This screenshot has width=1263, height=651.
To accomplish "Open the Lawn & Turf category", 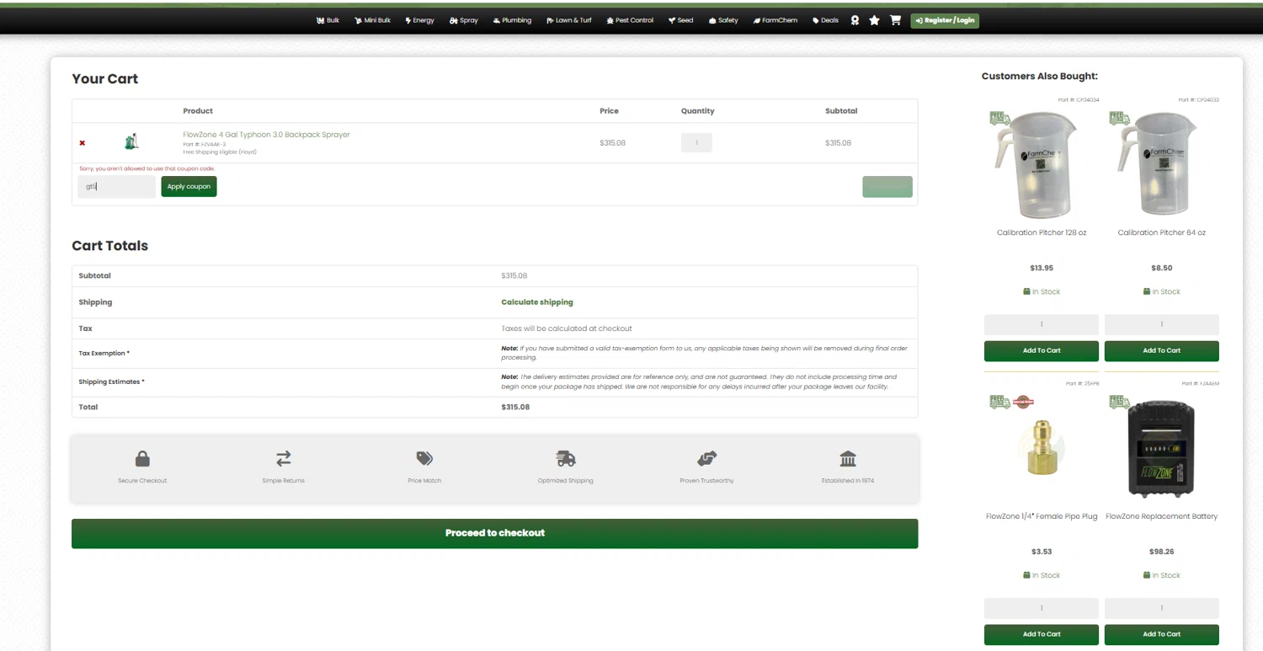I will coord(568,20).
